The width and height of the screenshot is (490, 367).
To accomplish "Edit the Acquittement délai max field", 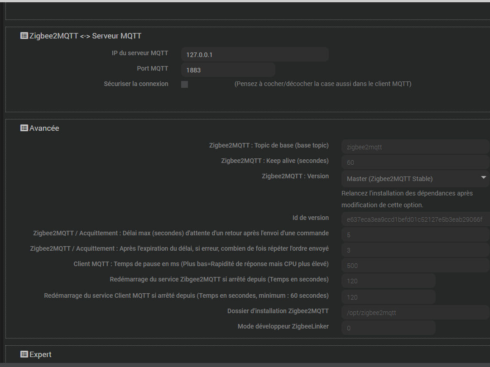I will [x=415, y=234].
